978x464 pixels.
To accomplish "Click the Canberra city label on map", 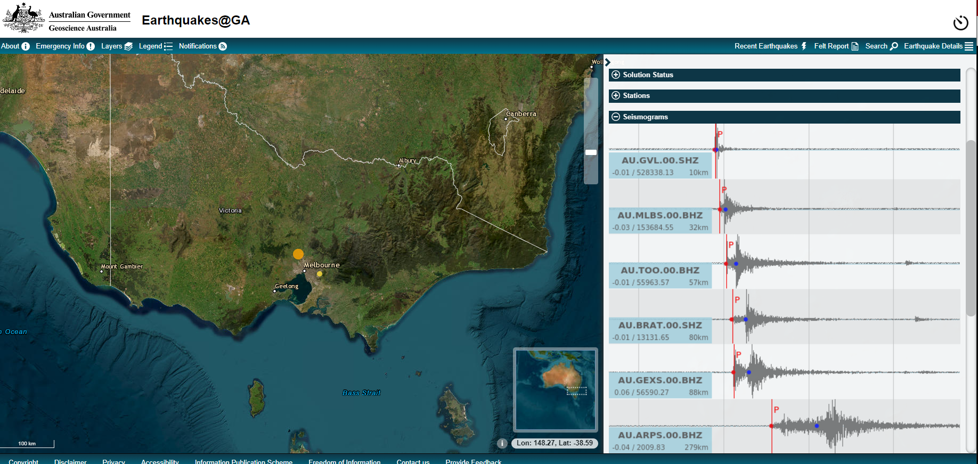I will 521,114.
